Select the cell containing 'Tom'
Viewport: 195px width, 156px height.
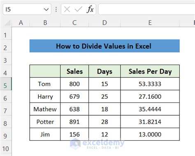[45, 84]
